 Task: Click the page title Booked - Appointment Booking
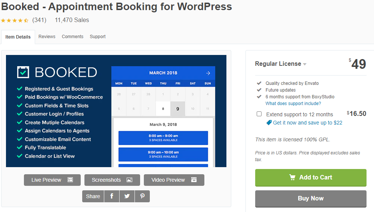point(117,6)
